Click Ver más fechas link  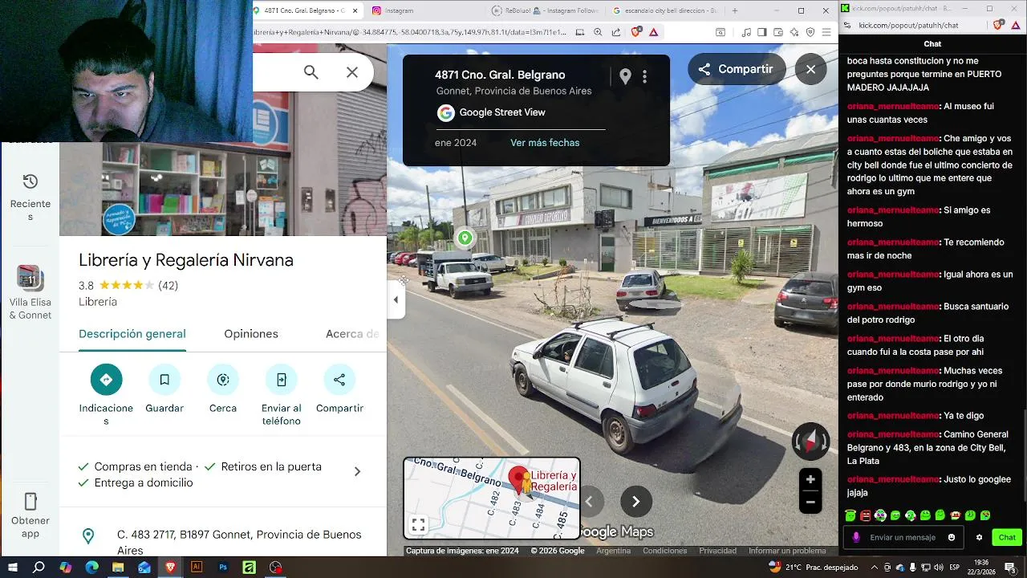point(545,143)
